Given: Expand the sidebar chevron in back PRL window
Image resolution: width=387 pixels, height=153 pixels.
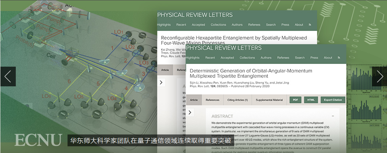Looking at the screenshot, I should pyautogui.click(x=161, y=82).
